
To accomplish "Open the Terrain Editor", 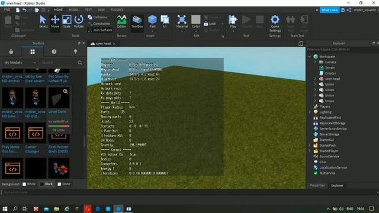I will point(121,22).
